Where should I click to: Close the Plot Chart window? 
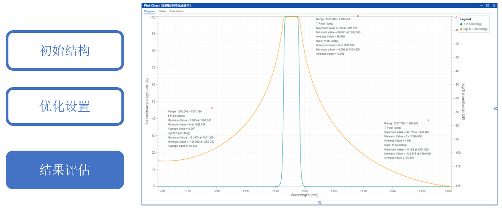(x=494, y=6)
